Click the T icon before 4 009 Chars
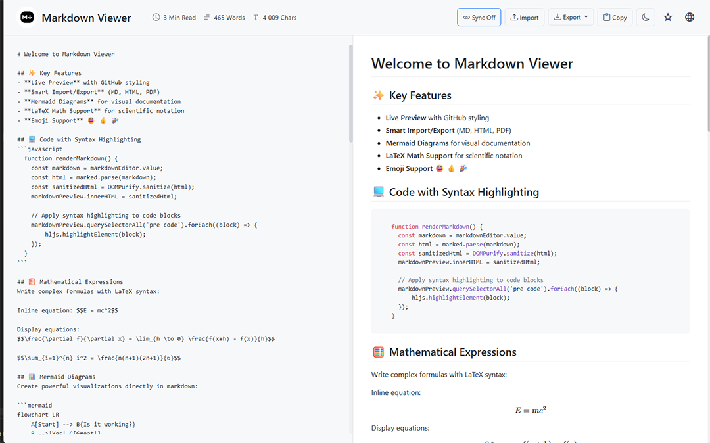Screen dimensions: 710x443 tap(255, 17)
